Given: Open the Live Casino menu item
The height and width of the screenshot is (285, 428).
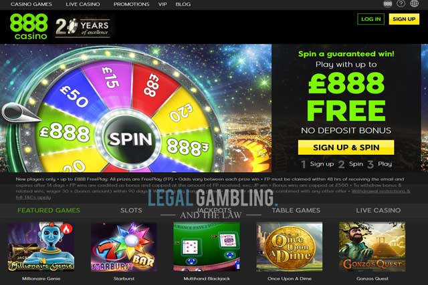Looking at the screenshot, I should [83, 5].
